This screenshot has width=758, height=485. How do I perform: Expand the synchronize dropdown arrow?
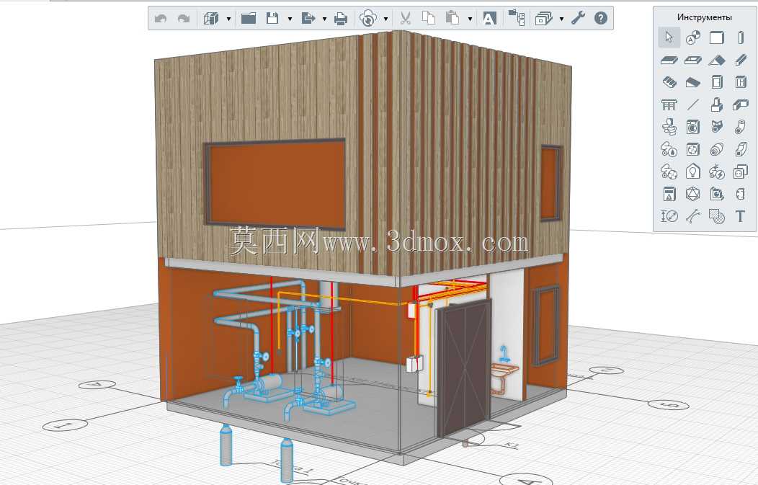pyautogui.click(x=385, y=19)
